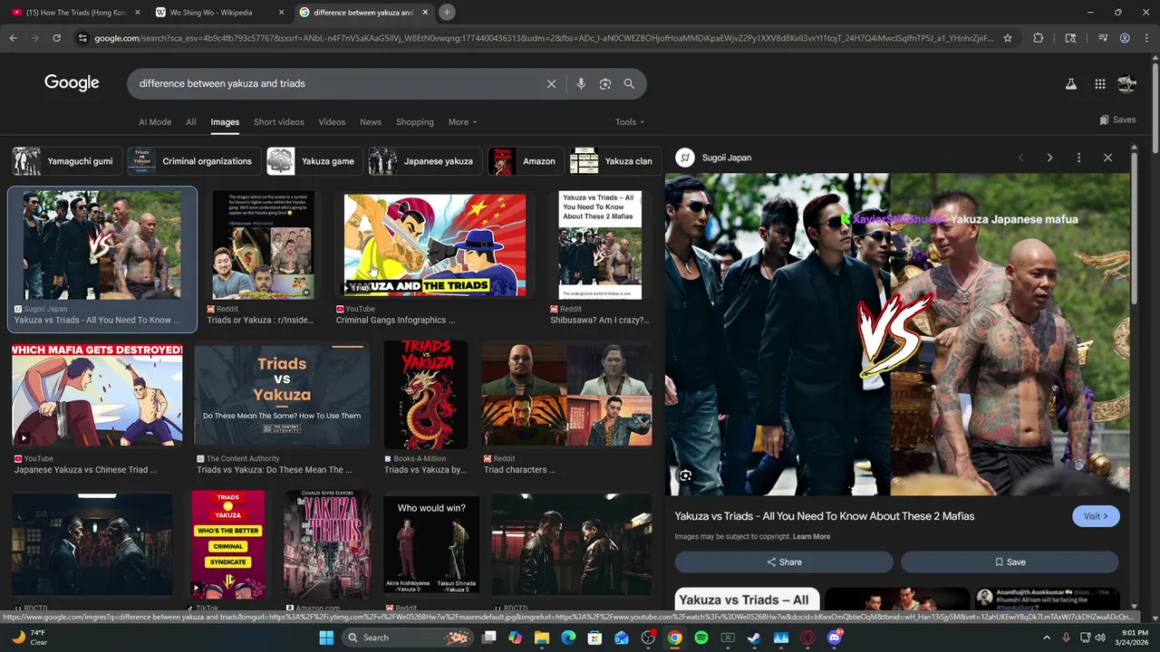Switch to the All results tab
Viewport: 1160px width, 652px height.
point(191,122)
